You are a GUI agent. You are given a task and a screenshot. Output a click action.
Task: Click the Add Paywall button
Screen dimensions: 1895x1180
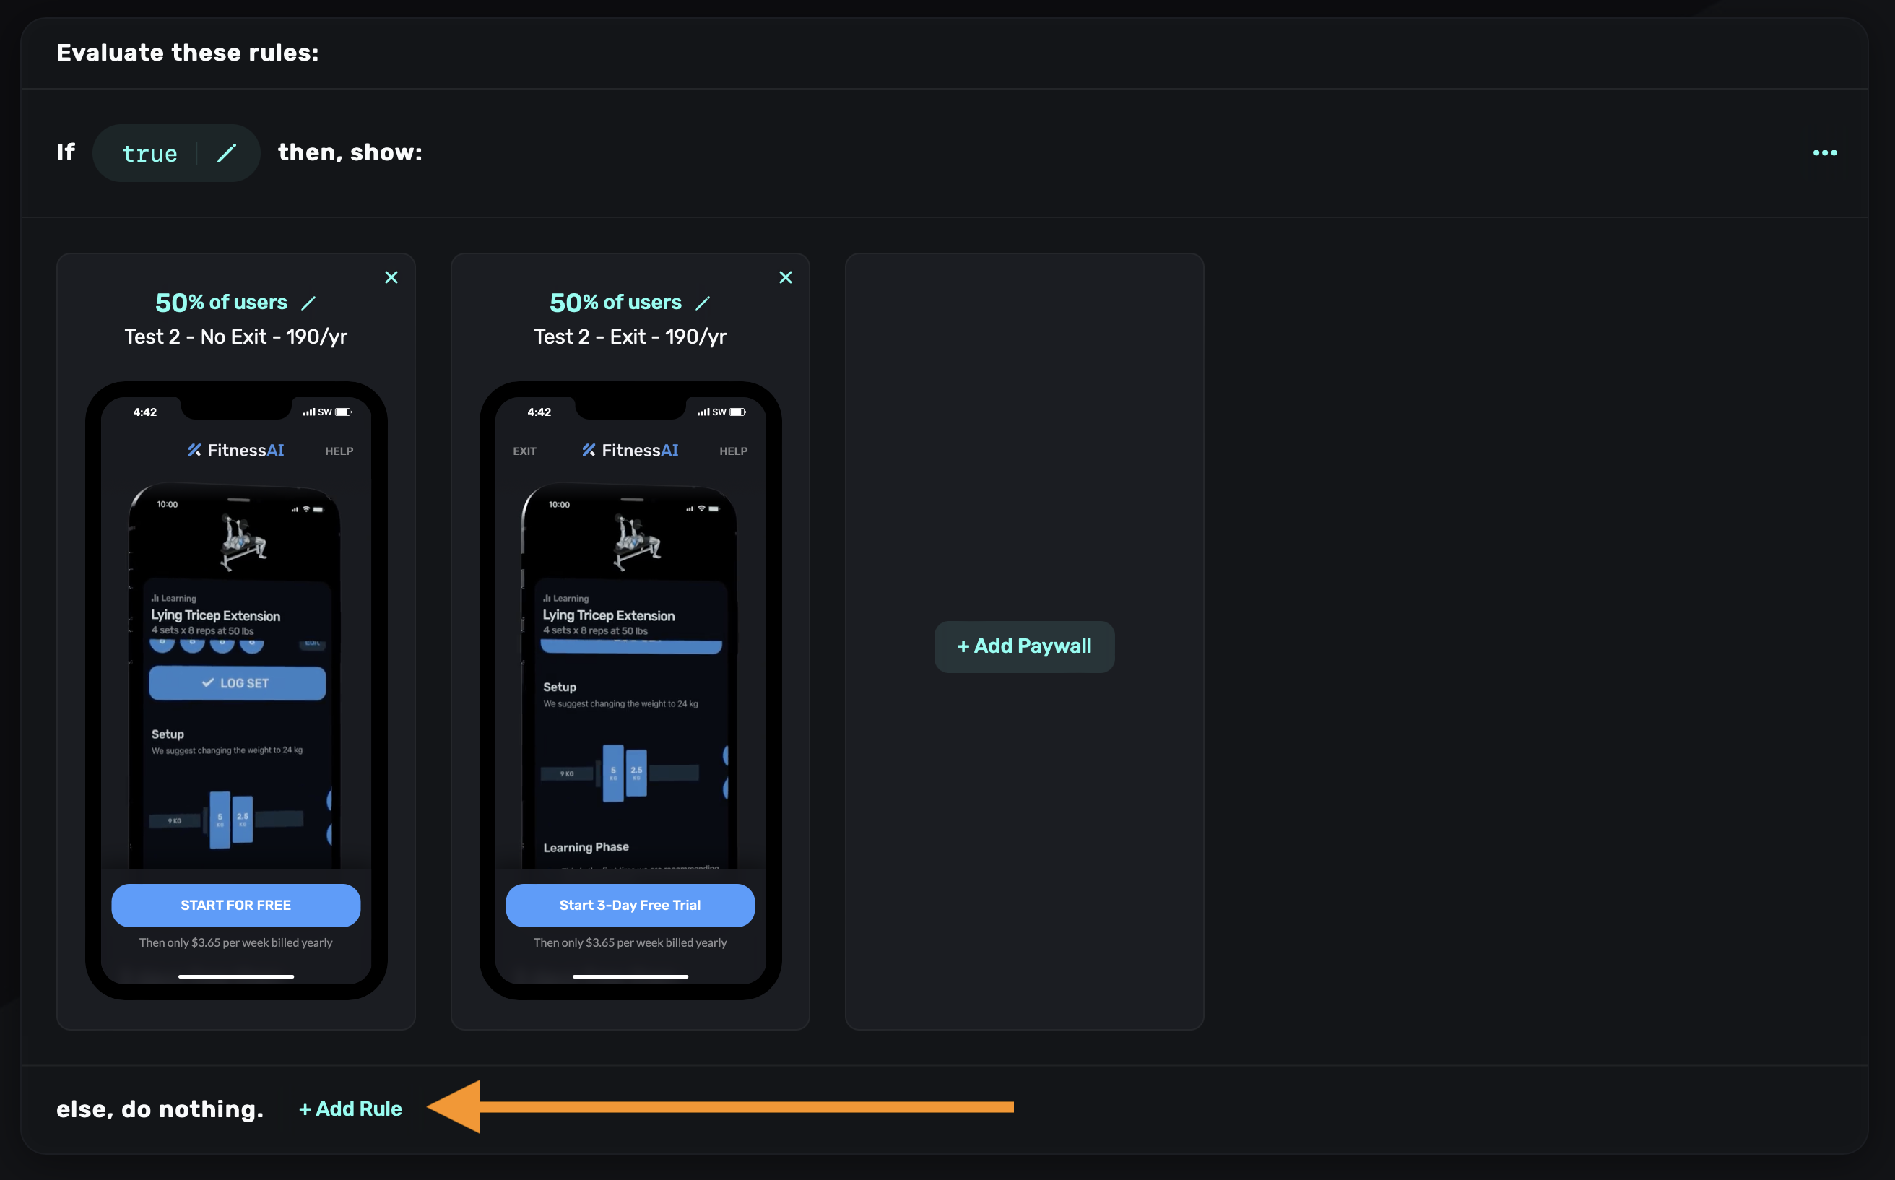point(1024,646)
